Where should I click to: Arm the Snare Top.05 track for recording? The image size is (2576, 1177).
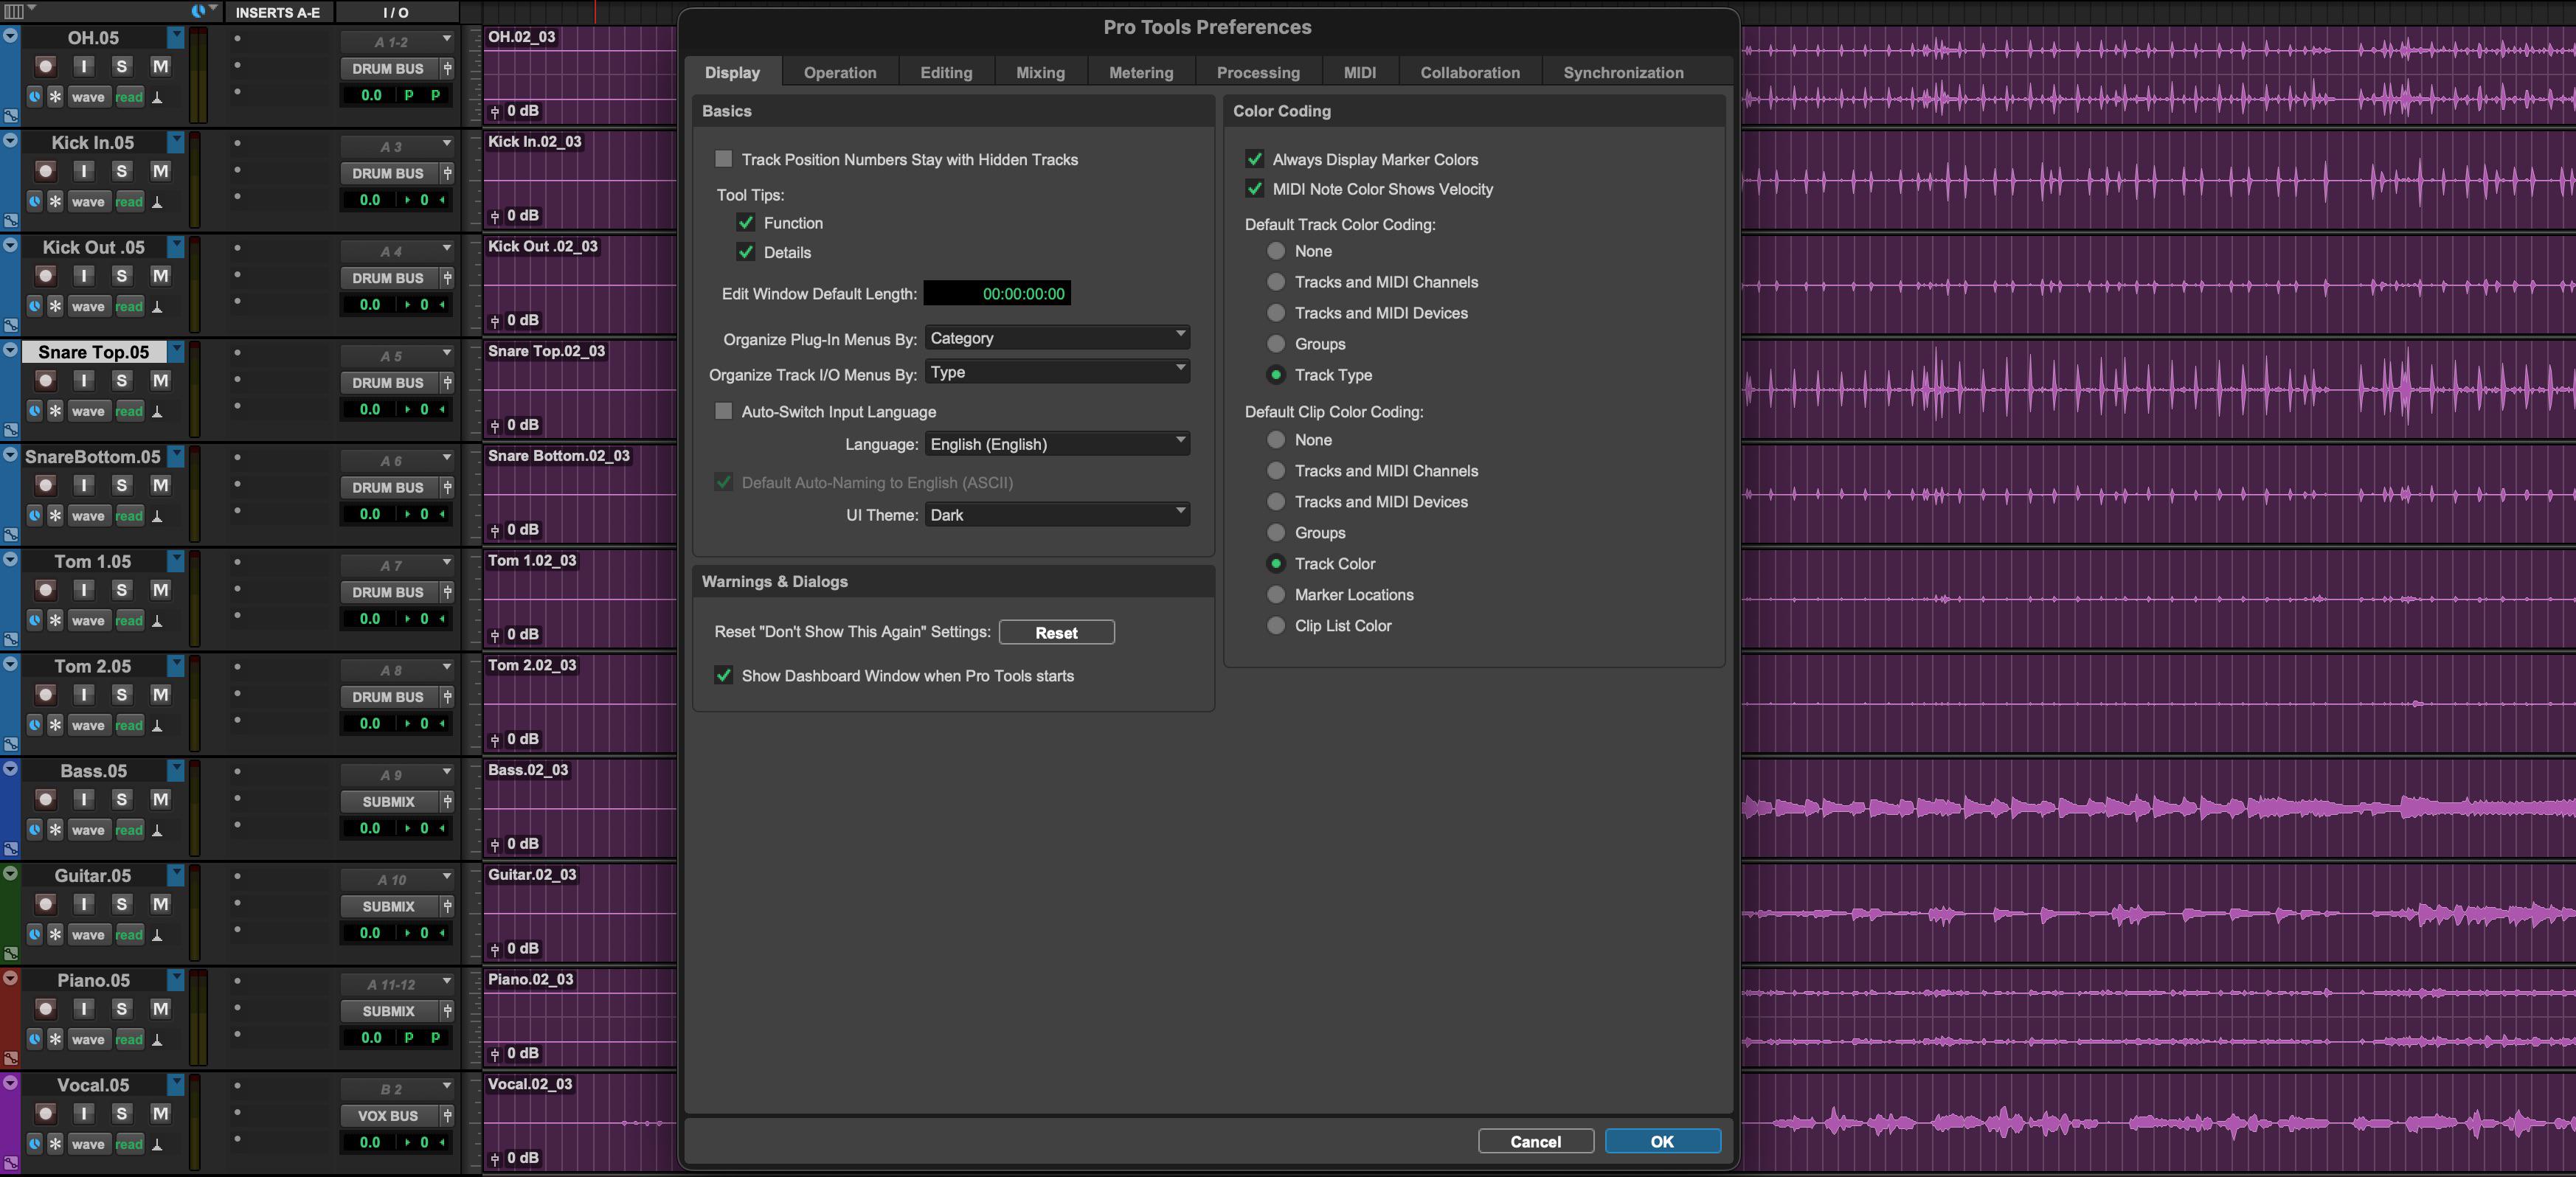(45, 380)
